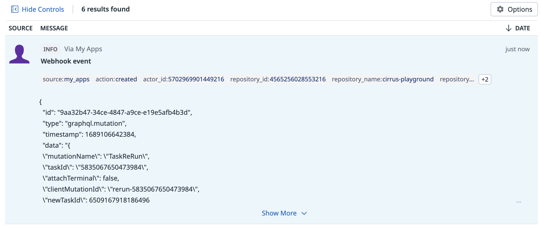Open the ellipsis menu on the event

coord(519,202)
